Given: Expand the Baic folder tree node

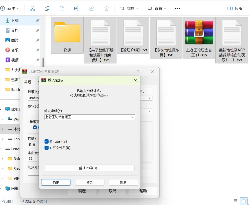Looking at the screenshot, I should coord(2,159).
